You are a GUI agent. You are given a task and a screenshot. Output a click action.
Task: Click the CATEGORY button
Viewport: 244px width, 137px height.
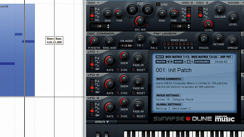click(x=202, y=62)
